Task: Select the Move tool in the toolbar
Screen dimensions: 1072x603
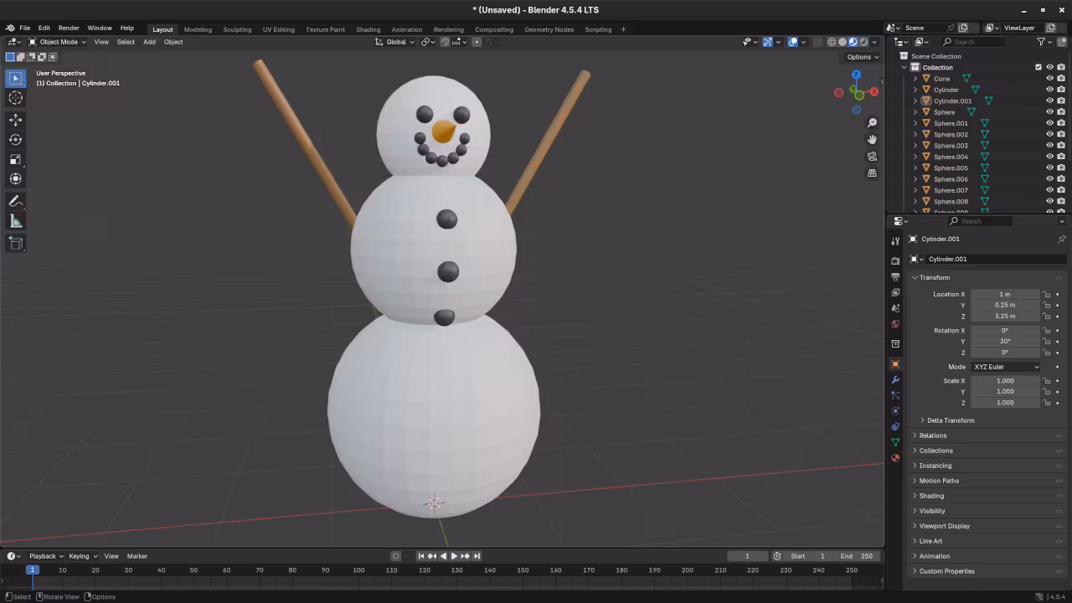Action: [x=15, y=119]
